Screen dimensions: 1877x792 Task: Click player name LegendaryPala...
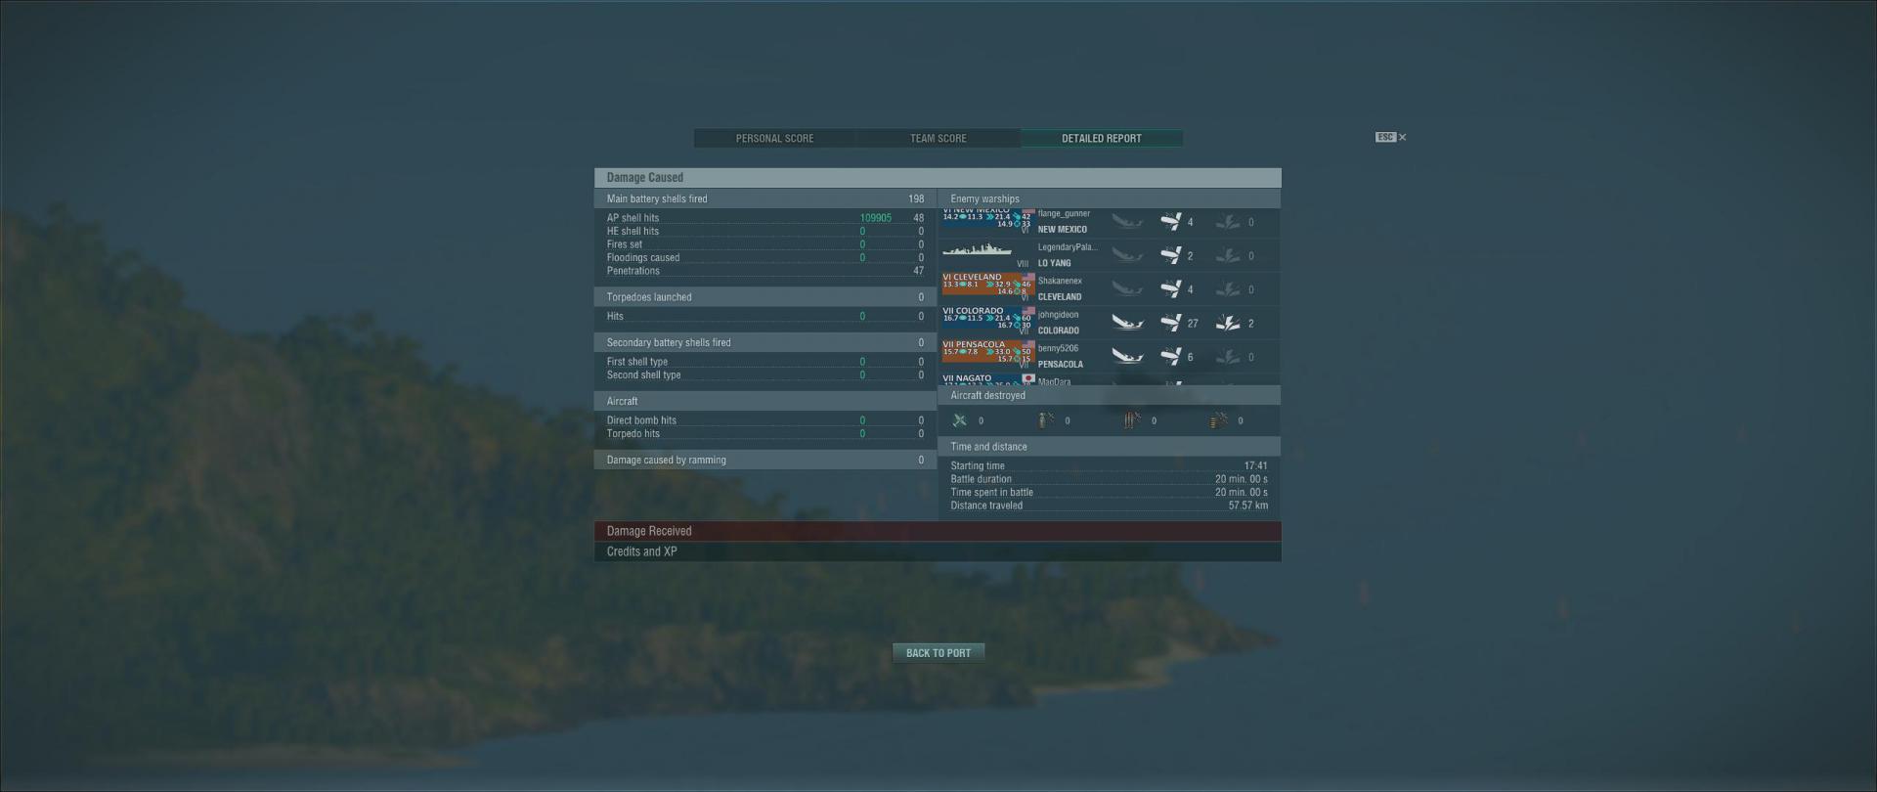click(1068, 247)
